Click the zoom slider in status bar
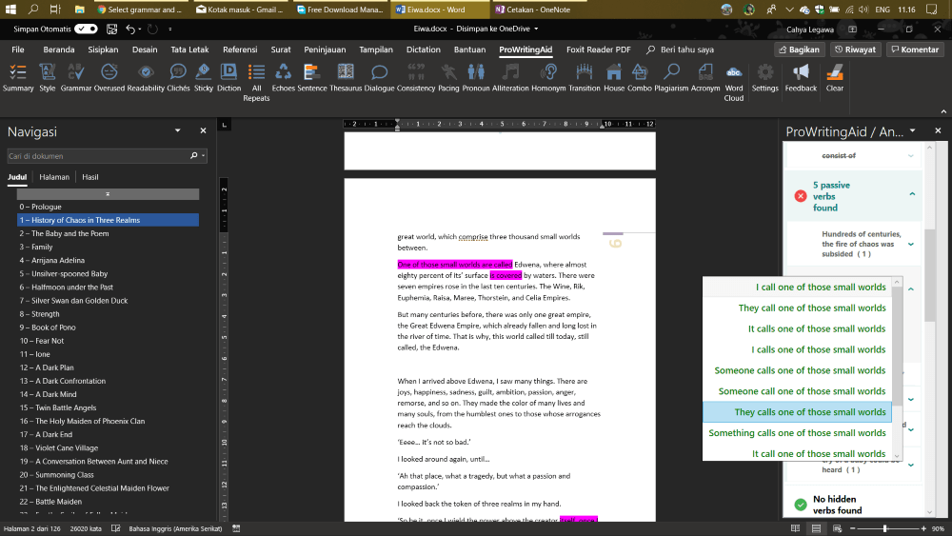This screenshot has height=536, width=952. coord(884,528)
